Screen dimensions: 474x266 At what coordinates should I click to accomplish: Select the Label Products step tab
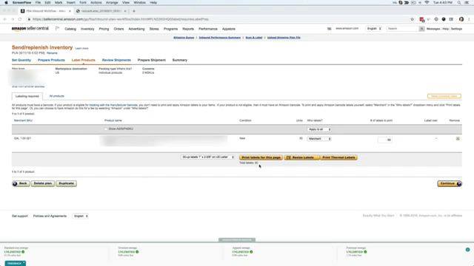point(83,60)
